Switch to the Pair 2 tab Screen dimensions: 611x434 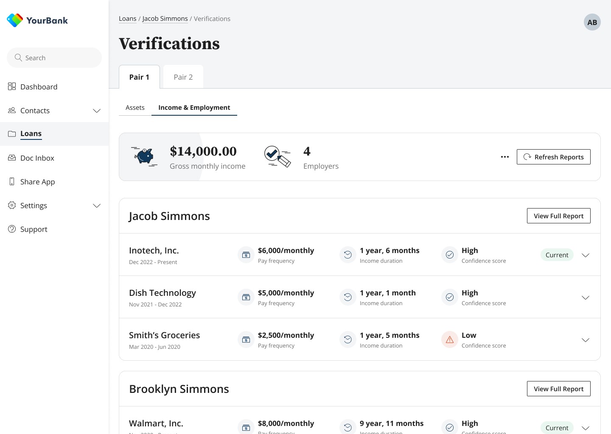(x=183, y=77)
